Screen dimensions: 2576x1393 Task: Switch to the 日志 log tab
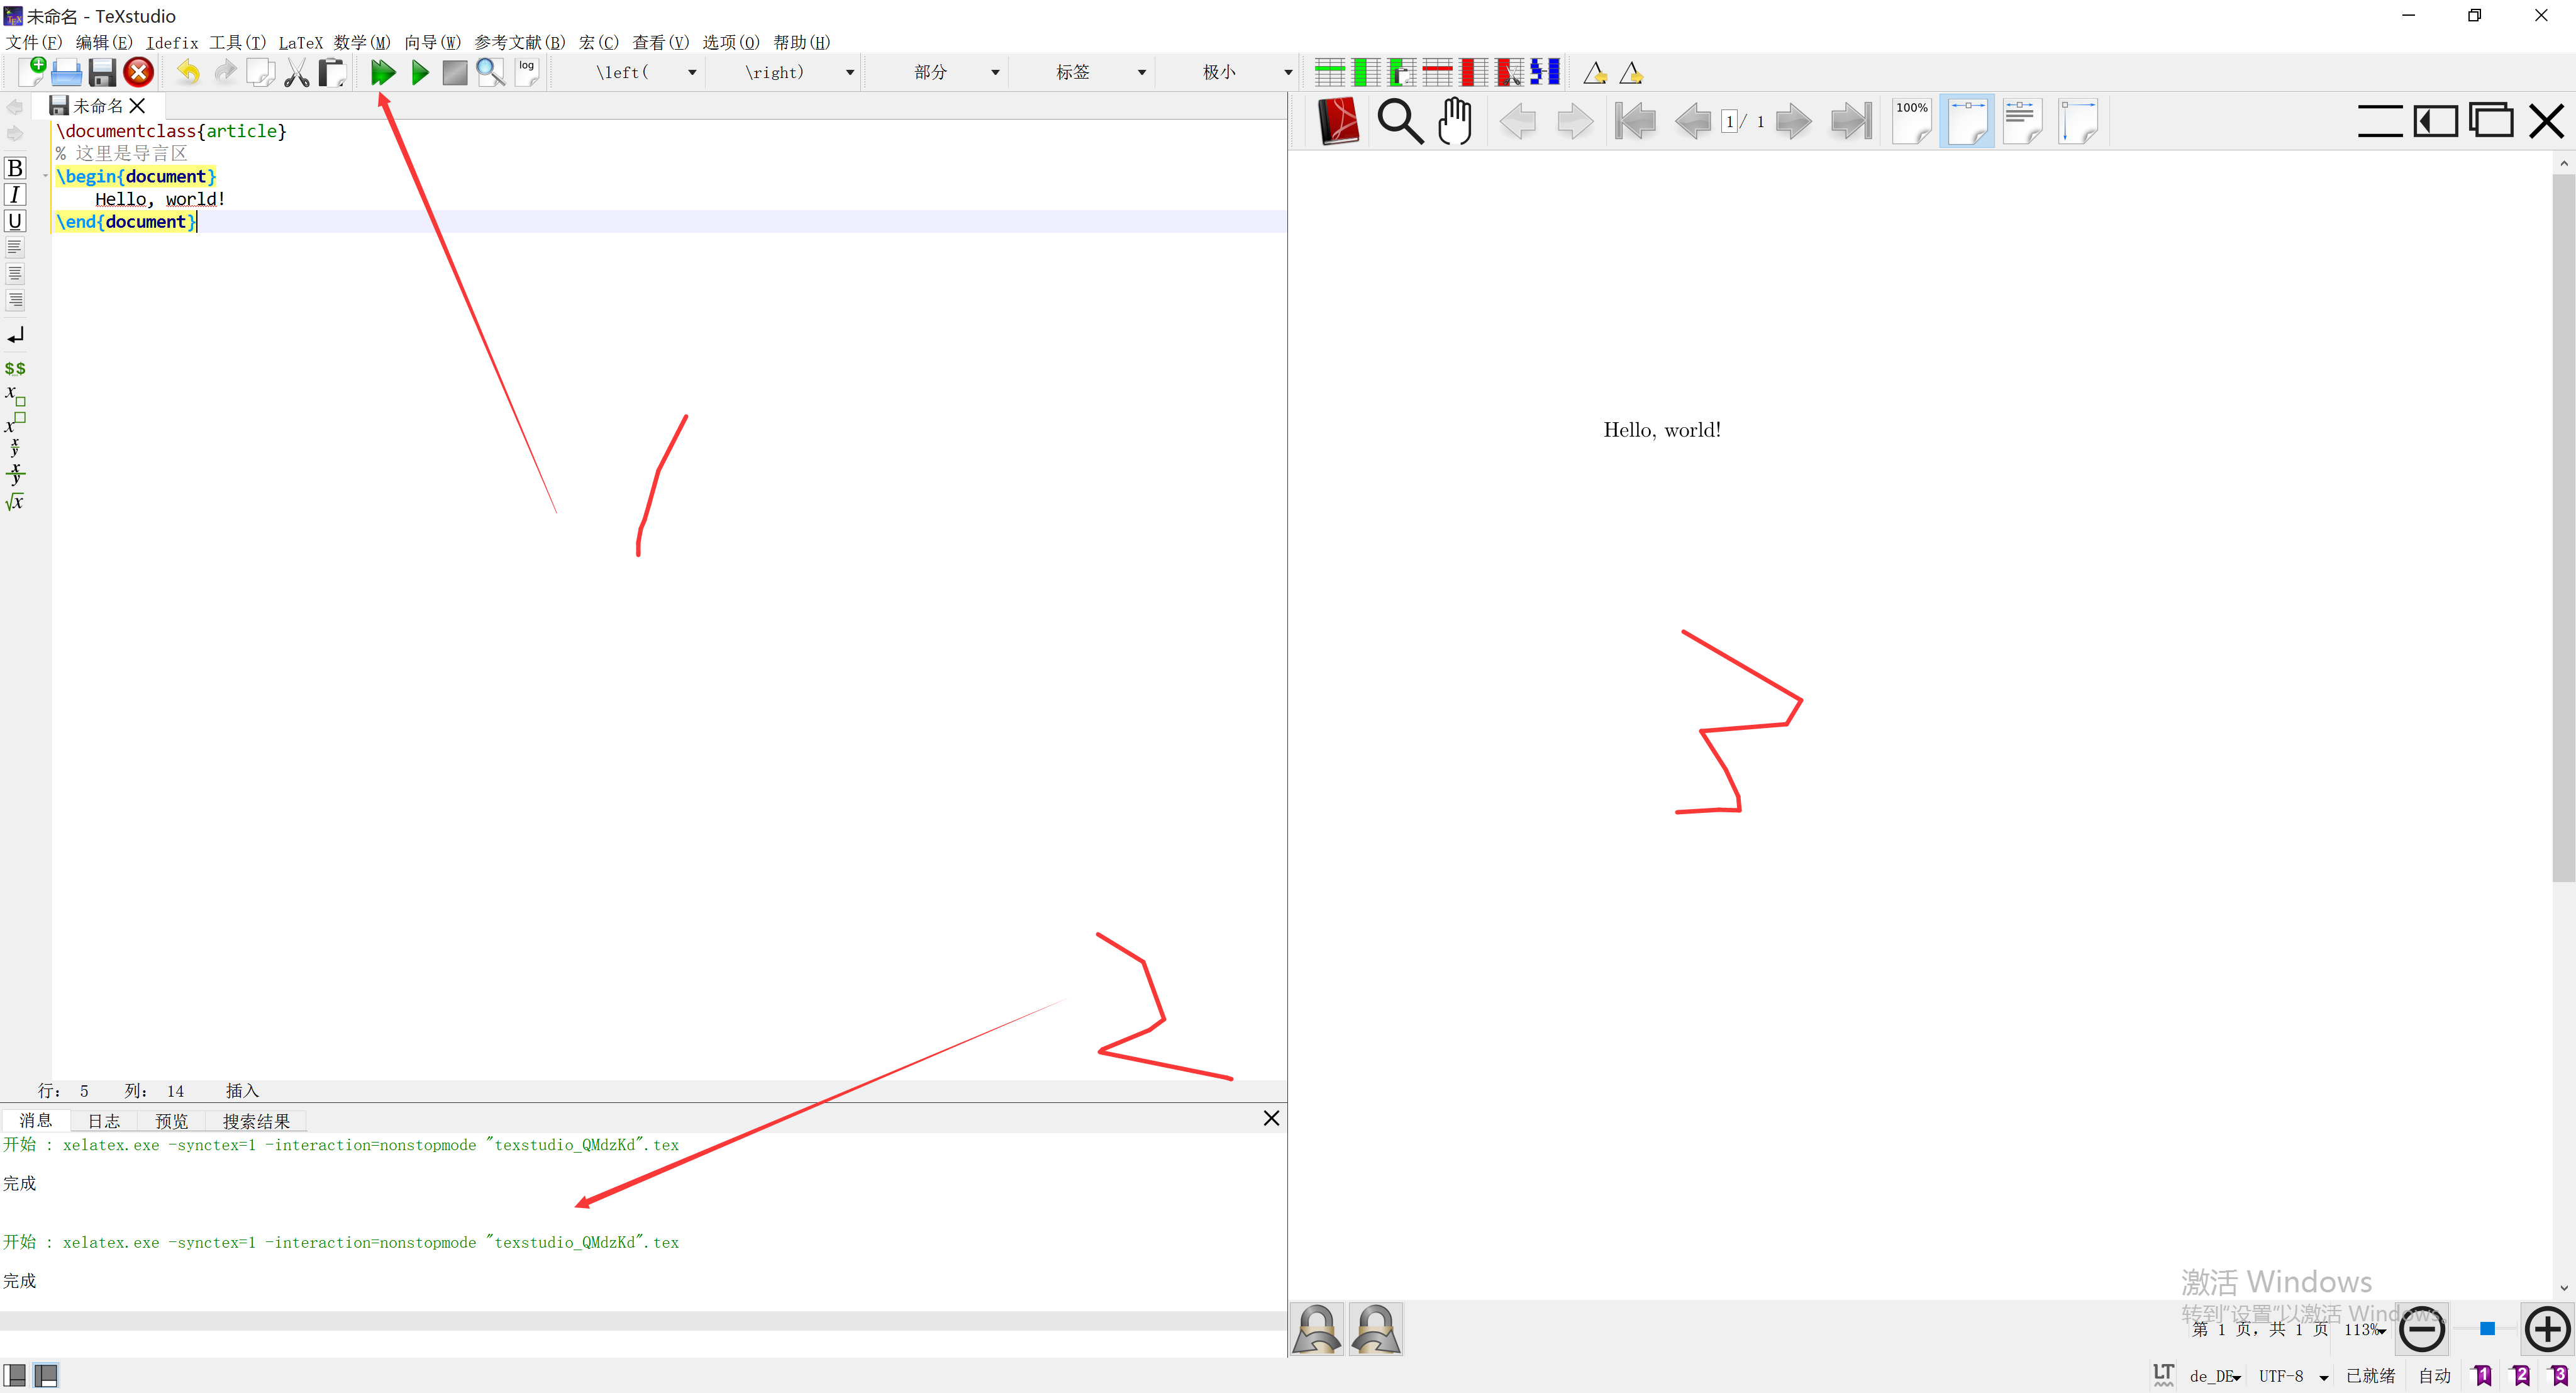pos(103,1121)
